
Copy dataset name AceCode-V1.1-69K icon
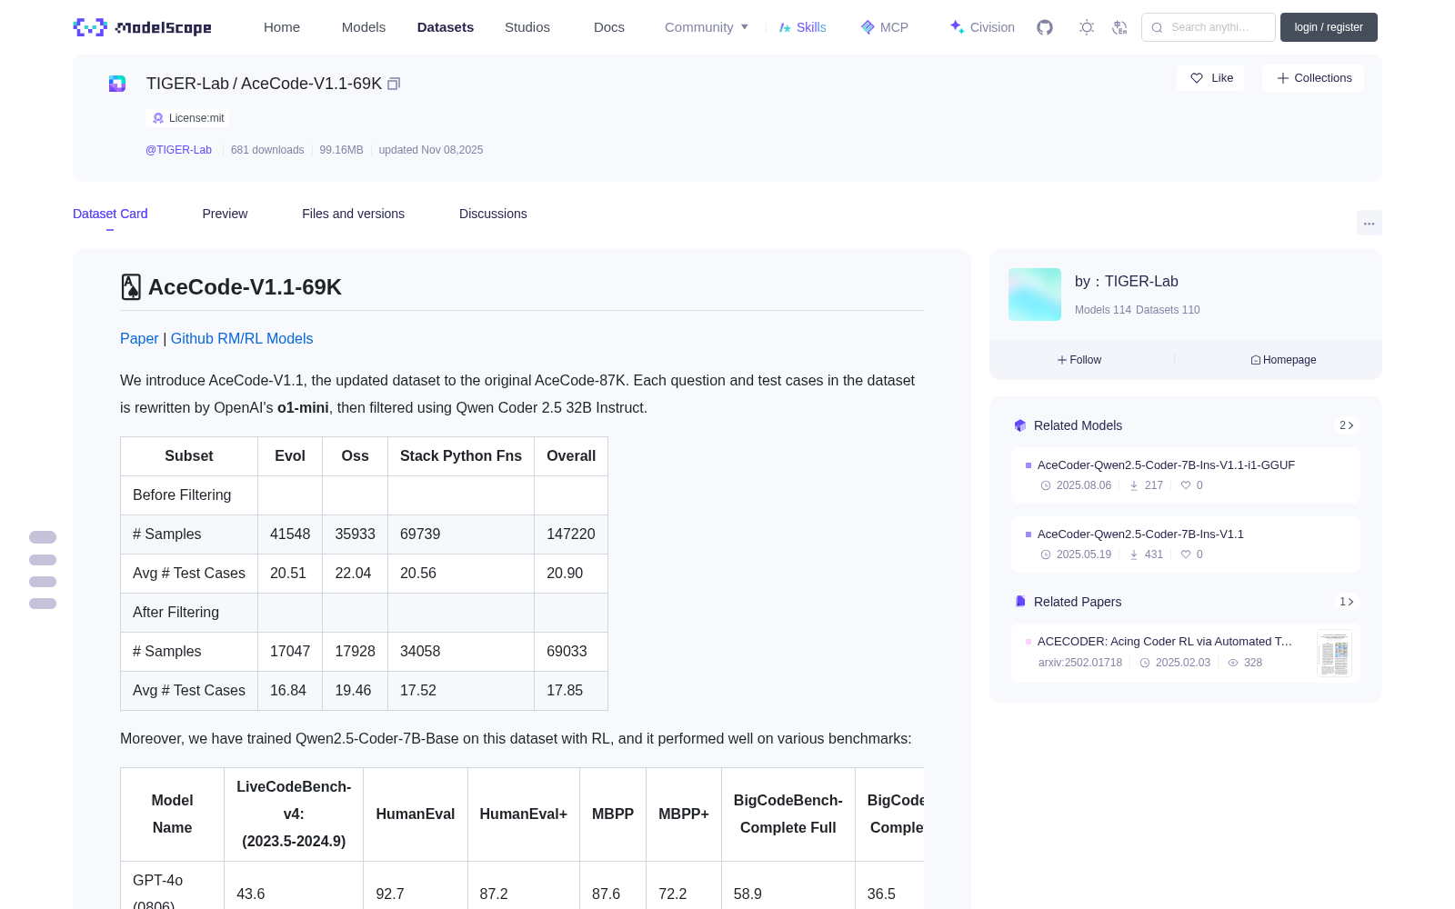394,84
